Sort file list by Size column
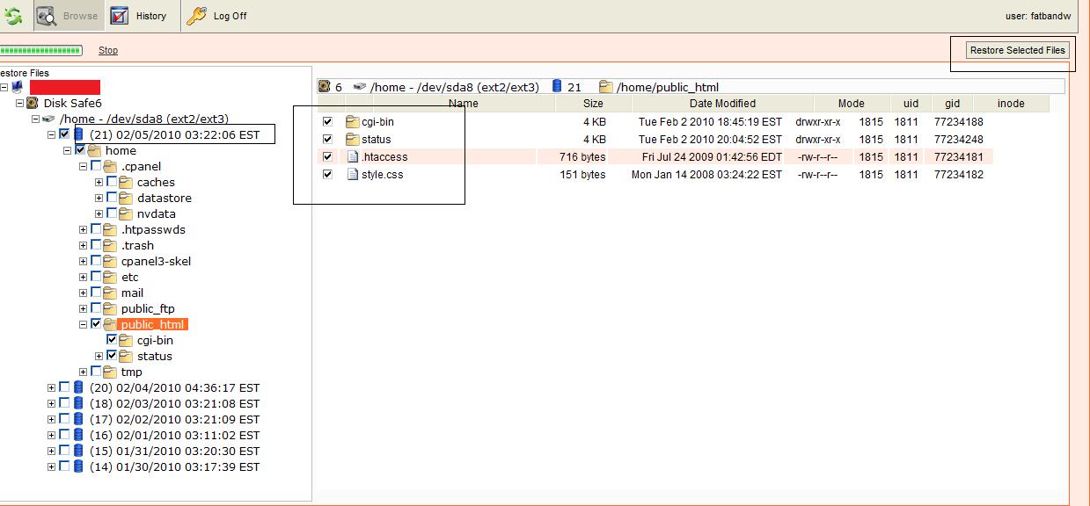The image size is (1090, 506). tap(593, 104)
